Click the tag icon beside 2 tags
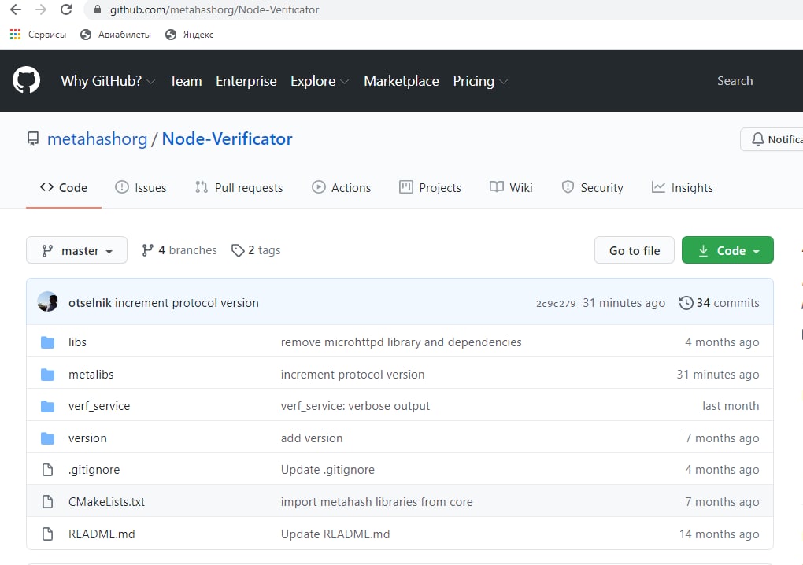The height and width of the screenshot is (565, 803). click(238, 250)
